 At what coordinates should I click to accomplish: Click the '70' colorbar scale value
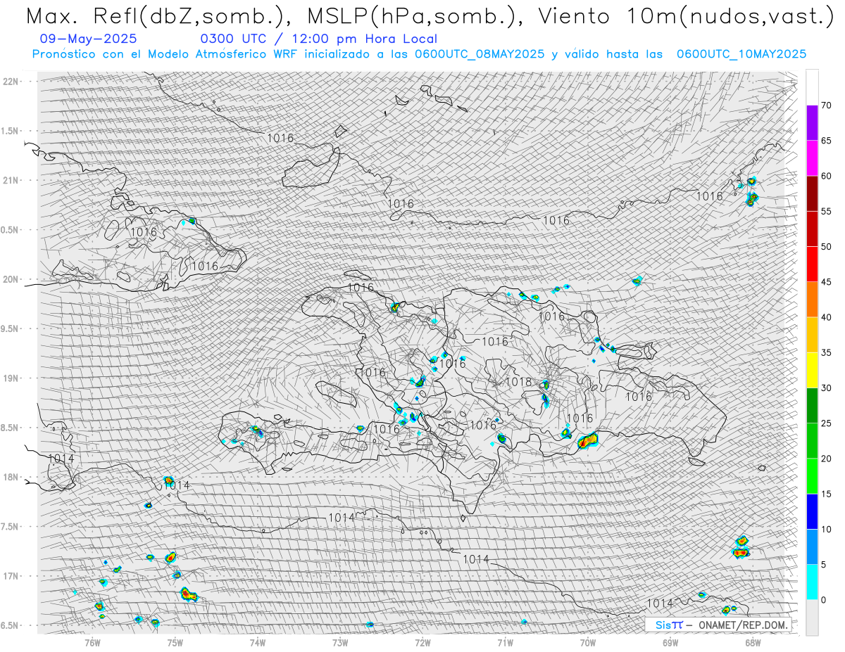pos(826,106)
